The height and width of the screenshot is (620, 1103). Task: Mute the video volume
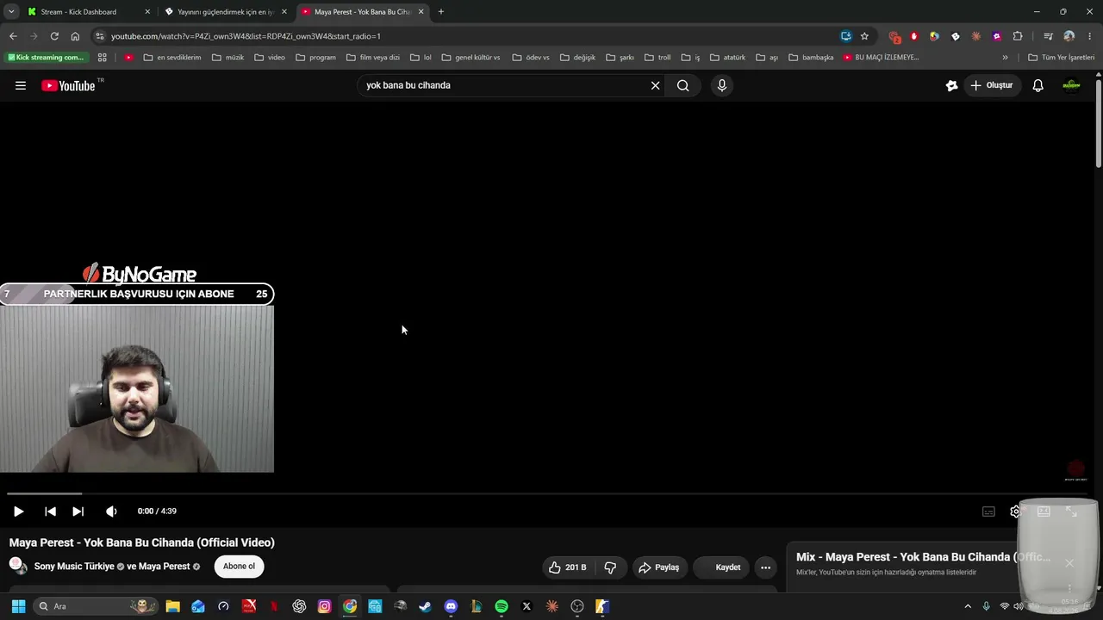pyautogui.click(x=111, y=512)
